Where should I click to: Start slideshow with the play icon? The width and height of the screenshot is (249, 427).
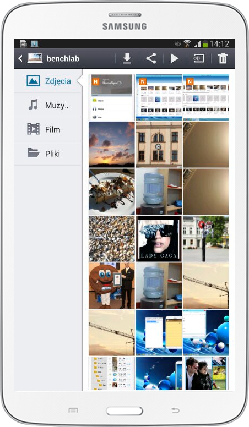coord(175,58)
